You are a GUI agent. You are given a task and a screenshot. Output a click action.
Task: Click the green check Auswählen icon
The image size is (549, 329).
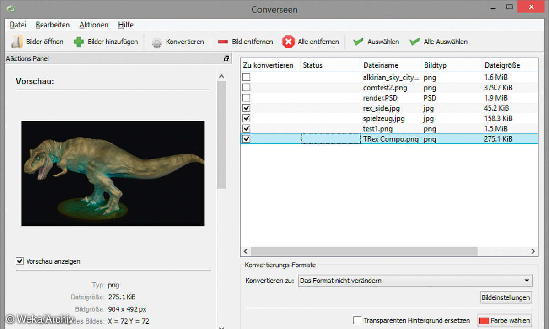[x=358, y=42]
